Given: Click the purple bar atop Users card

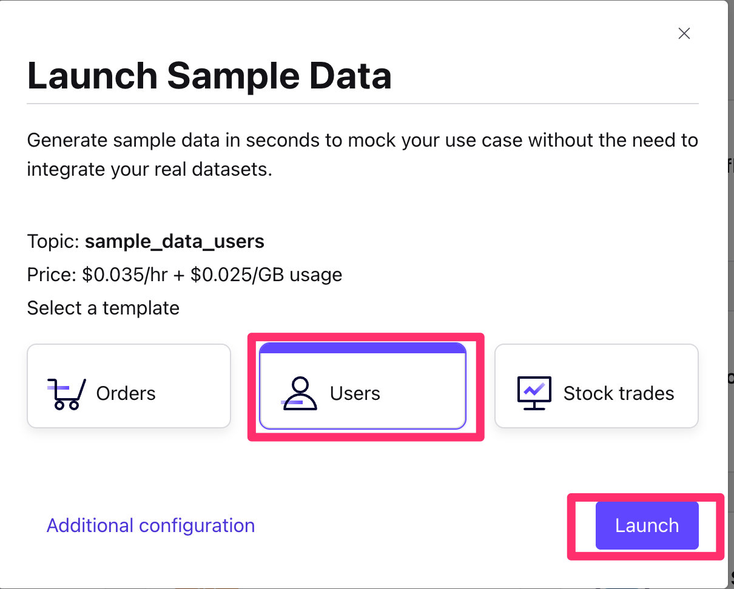Looking at the screenshot, I should point(362,348).
